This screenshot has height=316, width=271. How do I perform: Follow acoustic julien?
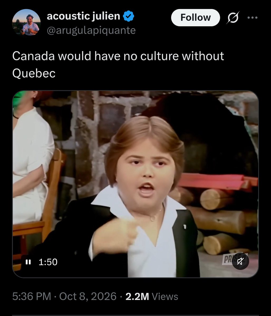pos(195,18)
